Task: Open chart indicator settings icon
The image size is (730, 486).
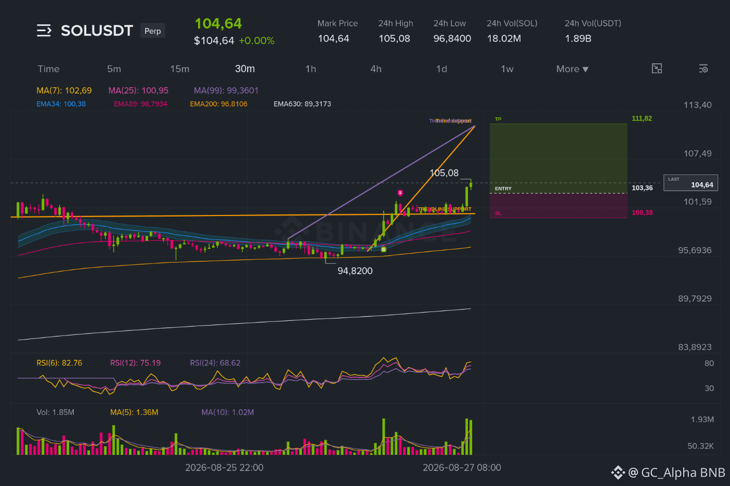Action: click(x=703, y=69)
